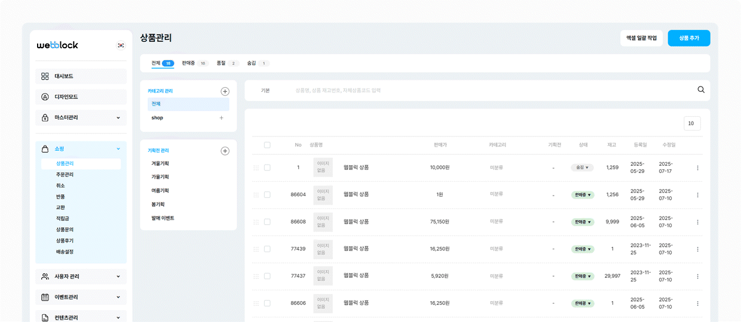Open the 주문관리 submenu item
This screenshot has height=322, width=741.
click(x=65, y=175)
